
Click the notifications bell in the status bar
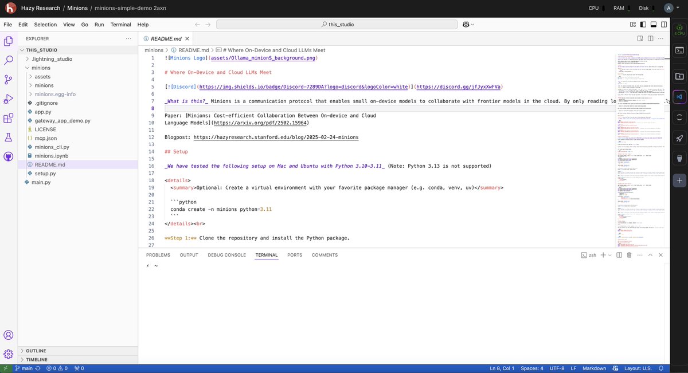661,368
